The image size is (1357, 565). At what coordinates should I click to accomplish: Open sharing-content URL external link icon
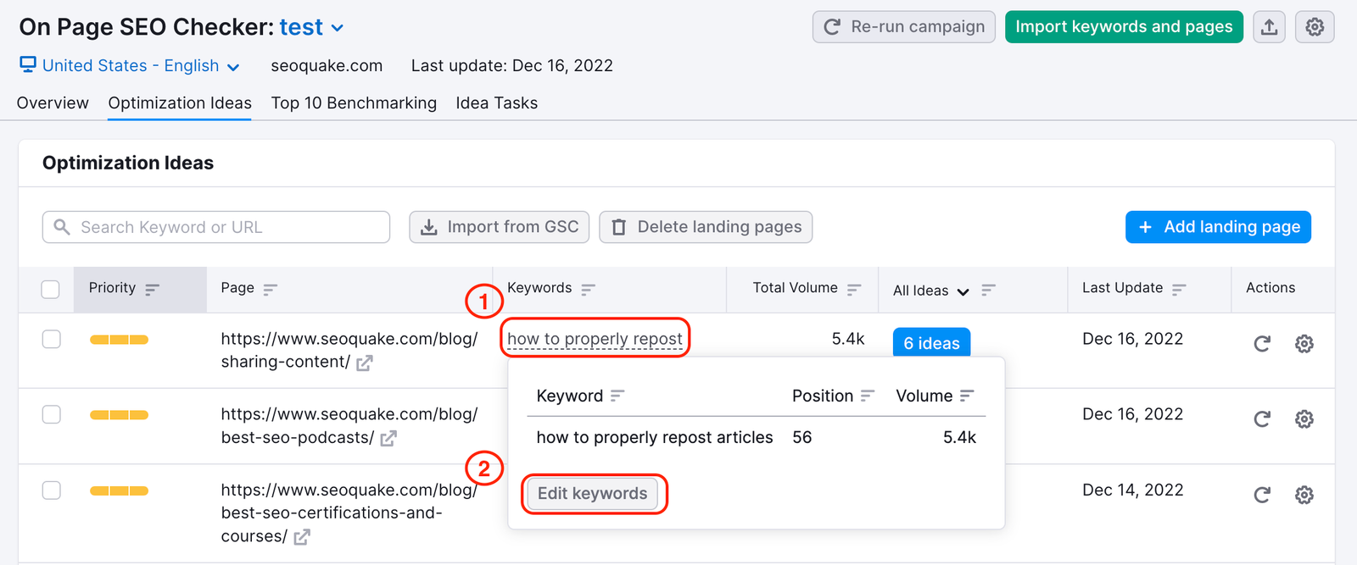365,363
